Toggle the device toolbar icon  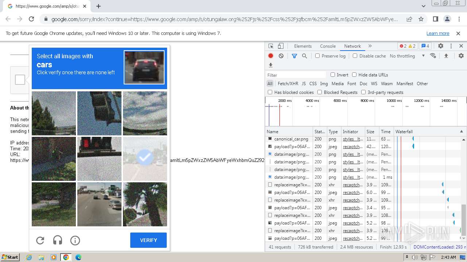tap(281, 46)
